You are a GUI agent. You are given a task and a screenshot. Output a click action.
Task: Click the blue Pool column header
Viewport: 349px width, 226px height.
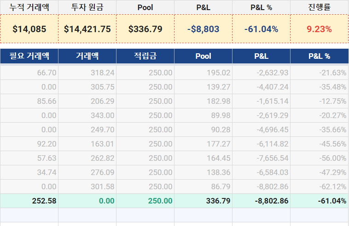coord(203,56)
